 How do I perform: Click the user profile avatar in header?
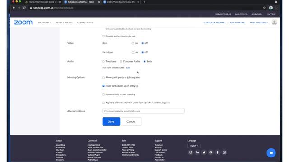point(274,22)
